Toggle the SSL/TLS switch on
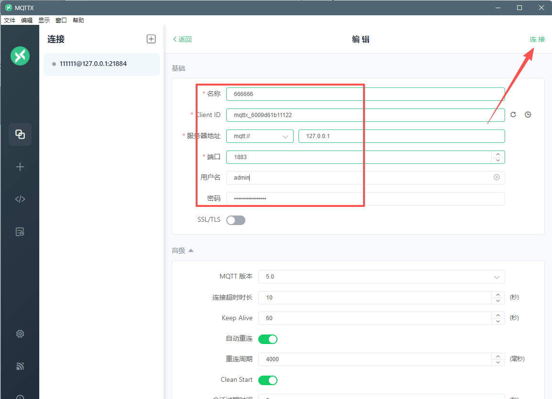Viewport: 552px width, 399px height. pos(235,220)
